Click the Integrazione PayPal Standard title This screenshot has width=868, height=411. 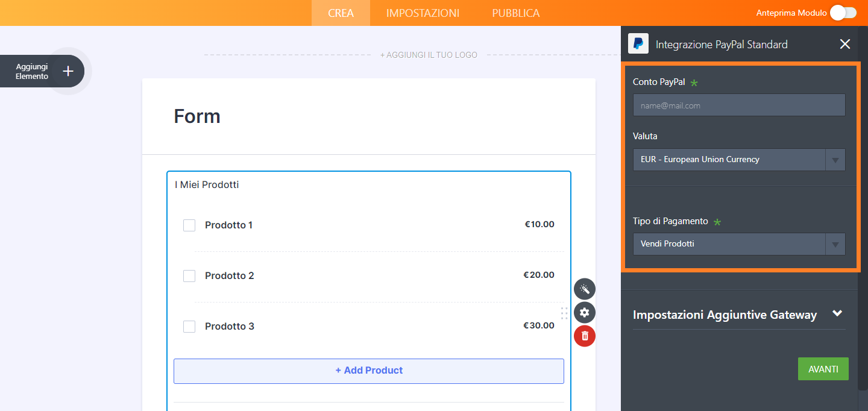(722, 44)
